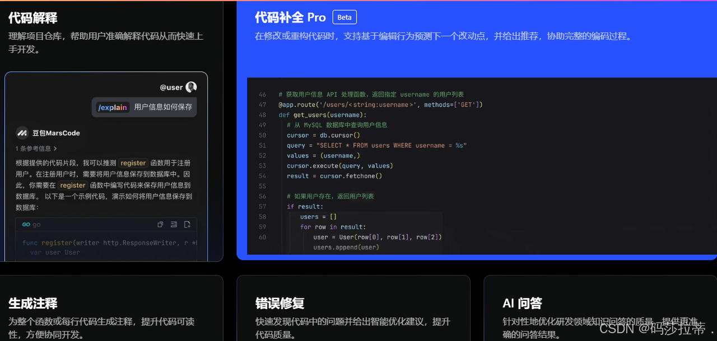Screen dimensions: 717x341
Task: Click the 代码解释 heading
Action: tap(33, 17)
